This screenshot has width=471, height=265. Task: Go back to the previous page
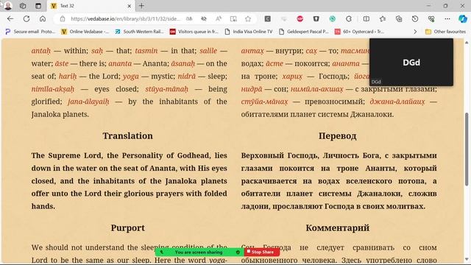[10, 18]
